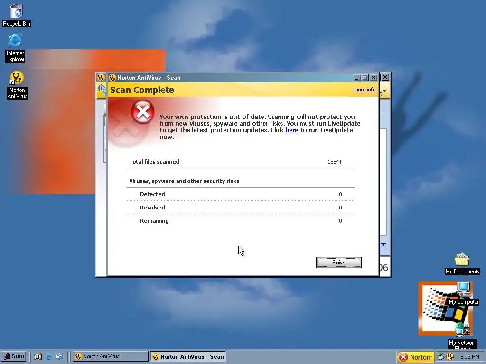
Task: Click the Finish button
Action: [x=338, y=263]
